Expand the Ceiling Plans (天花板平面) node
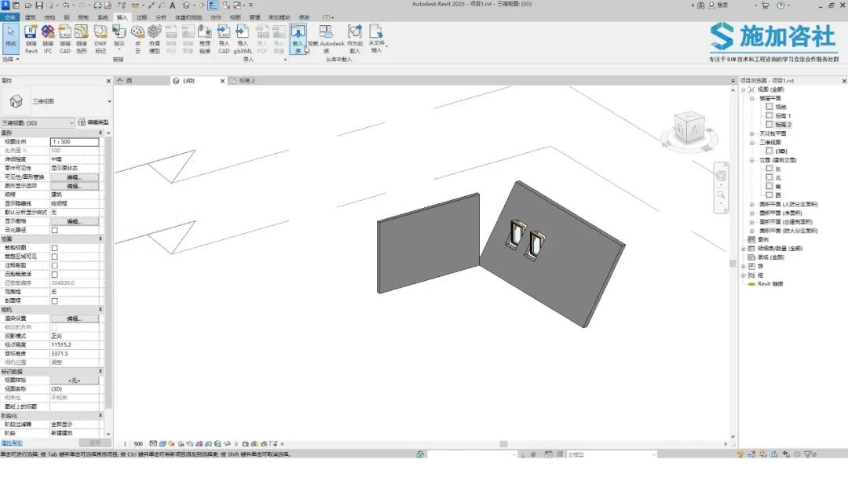This screenshot has width=848, height=477. click(751, 133)
